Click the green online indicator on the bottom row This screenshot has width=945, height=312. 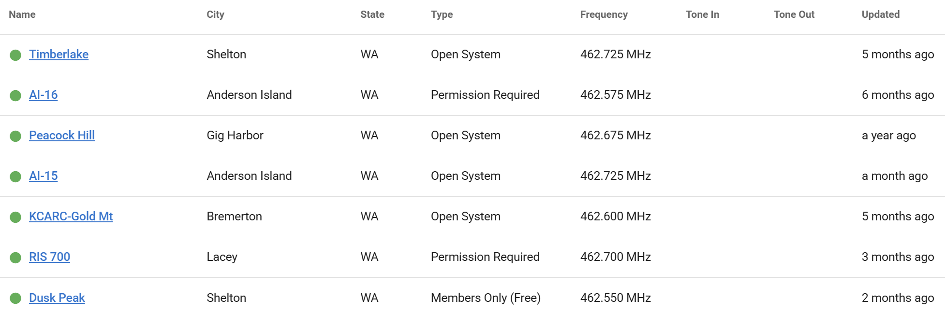pyautogui.click(x=16, y=298)
